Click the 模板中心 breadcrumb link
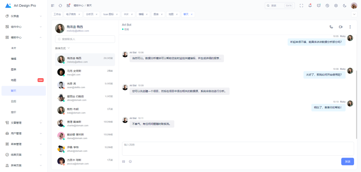The image size is (361, 172). click(x=79, y=6)
